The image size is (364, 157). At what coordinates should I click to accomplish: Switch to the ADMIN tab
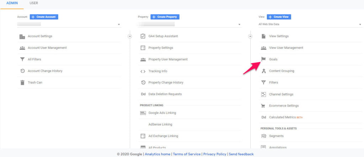coord(12,3)
